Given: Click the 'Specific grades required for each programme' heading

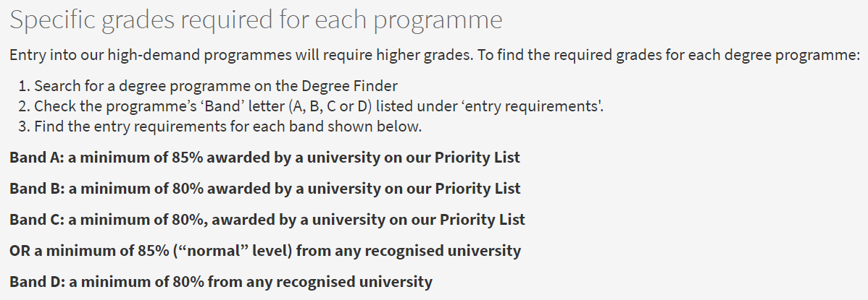Looking at the screenshot, I should (256, 22).
